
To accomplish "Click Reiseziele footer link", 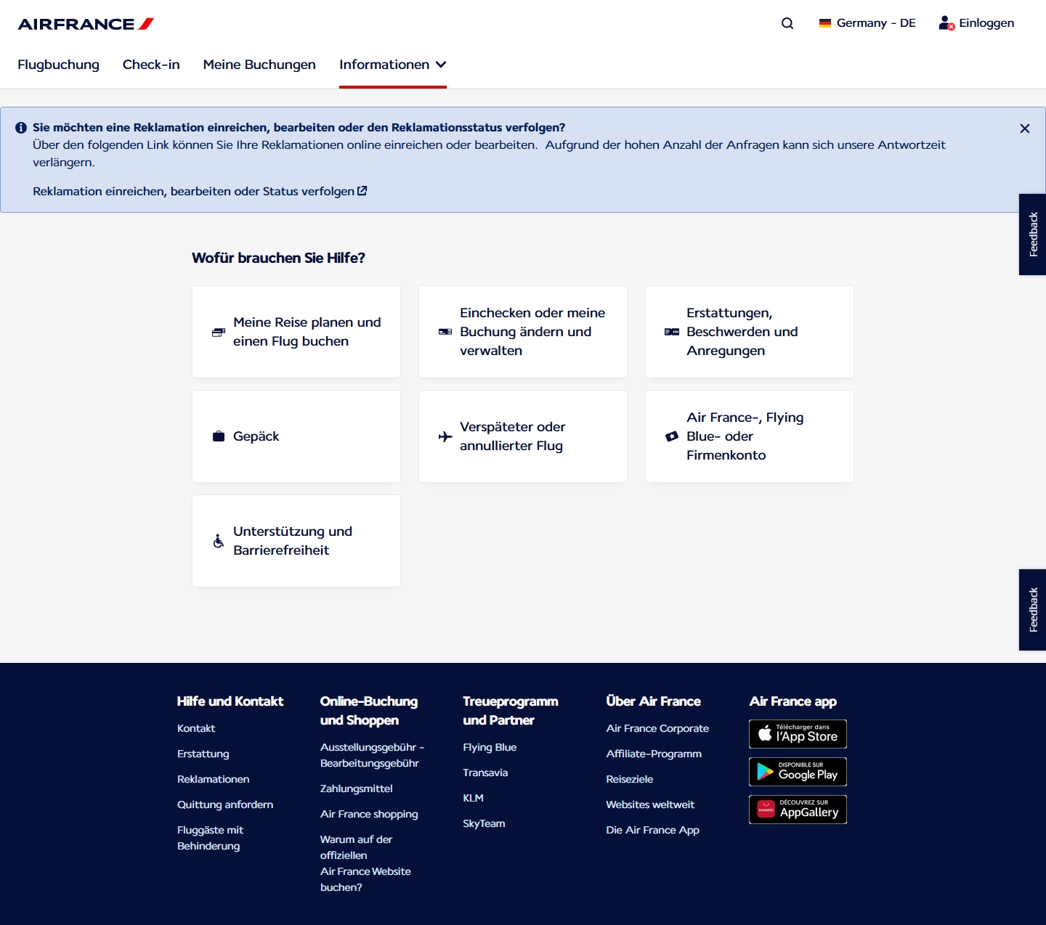I will (x=630, y=779).
